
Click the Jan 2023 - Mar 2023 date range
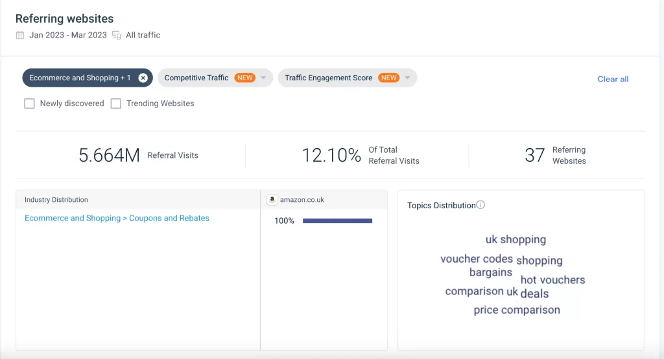(x=68, y=35)
